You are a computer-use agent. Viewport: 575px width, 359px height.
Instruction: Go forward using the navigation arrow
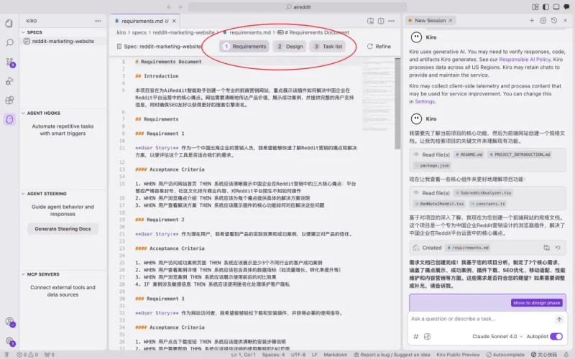(180, 6)
